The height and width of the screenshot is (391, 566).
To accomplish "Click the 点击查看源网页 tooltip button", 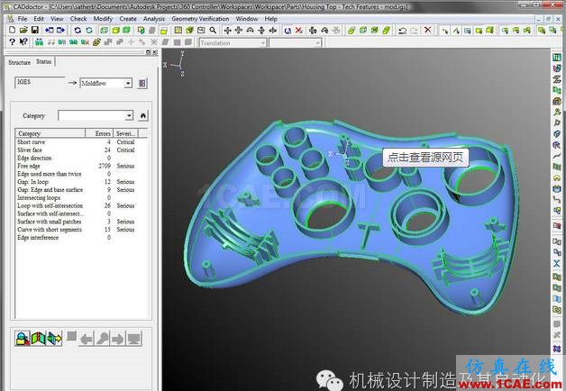I will (425, 158).
